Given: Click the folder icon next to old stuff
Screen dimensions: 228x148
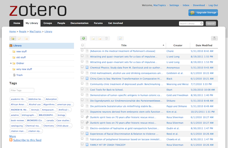Looking at the screenshot, I should tap(14, 57).
